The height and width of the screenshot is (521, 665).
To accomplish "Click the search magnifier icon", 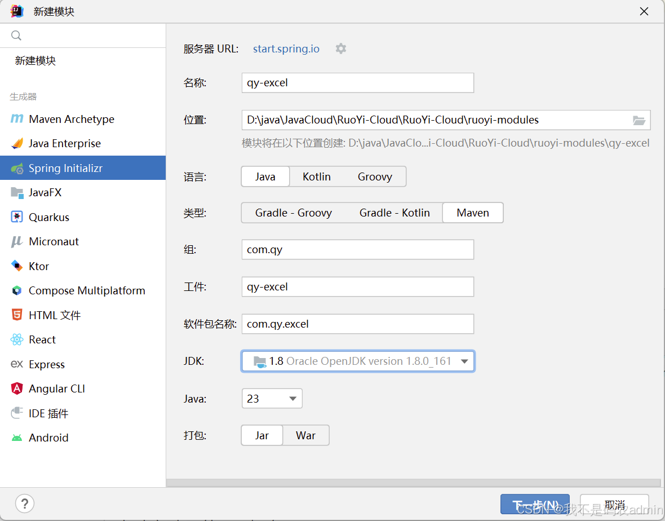I will tap(16, 35).
